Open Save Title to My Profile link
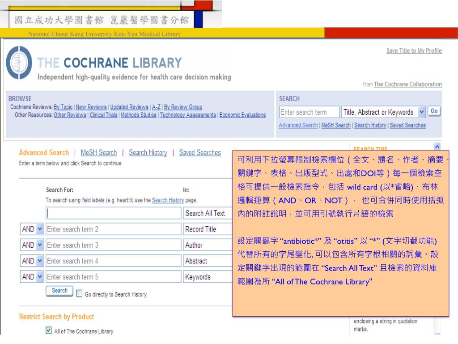This screenshot has height=344, width=458. (414, 51)
